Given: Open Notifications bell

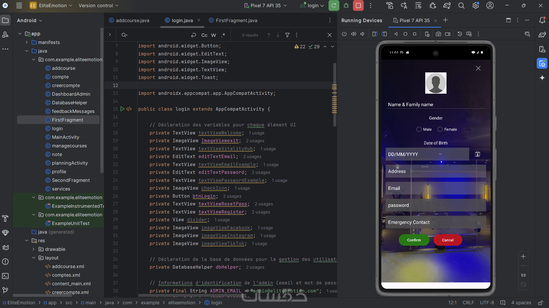Looking at the screenshot, I should [542, 20].
